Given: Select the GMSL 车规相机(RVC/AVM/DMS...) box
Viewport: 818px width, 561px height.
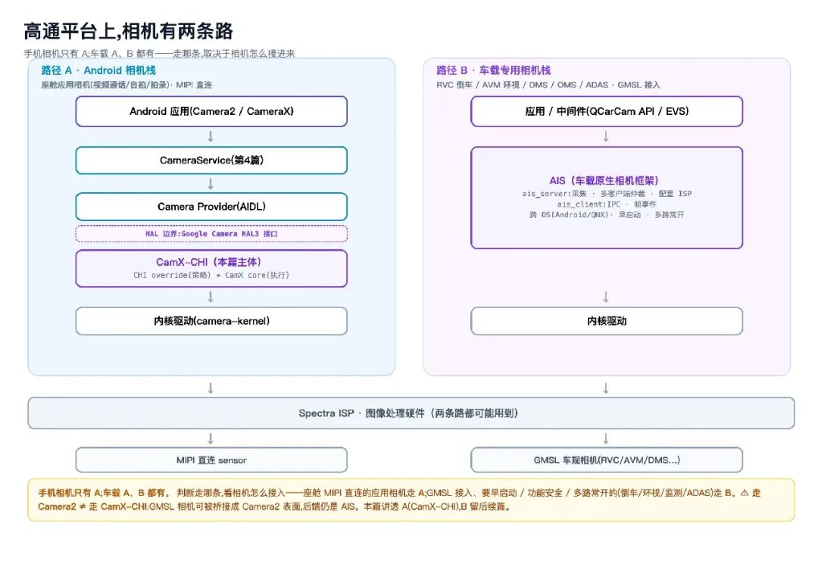Looking at the screenshot, I should [607, 460].
